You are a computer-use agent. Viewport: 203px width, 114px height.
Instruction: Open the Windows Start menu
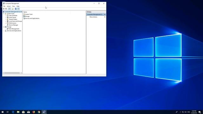(x=3, y=112)
